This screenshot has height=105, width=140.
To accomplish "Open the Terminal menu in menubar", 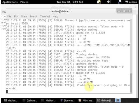I will 45,16.
